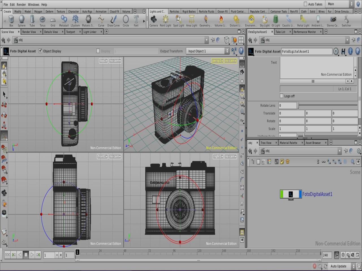The image size is (362, 271).
Task: Toggle the Object Display checkbox
Action: click(x=40, y=51)
